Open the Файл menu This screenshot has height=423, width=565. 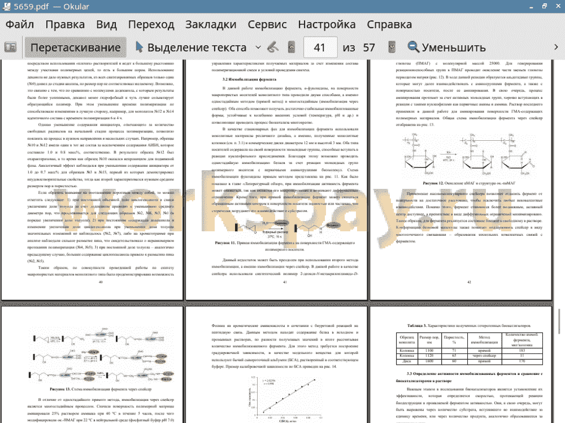click(x=20, y=24)
